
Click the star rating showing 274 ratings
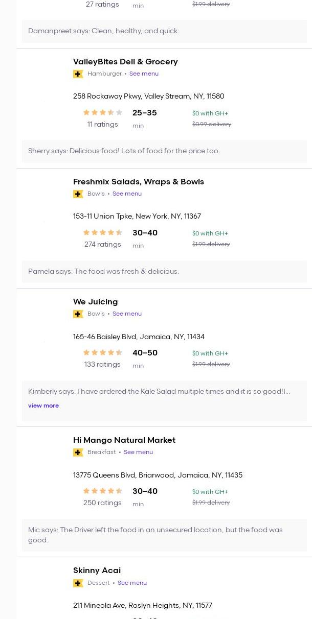coord(102,233)
